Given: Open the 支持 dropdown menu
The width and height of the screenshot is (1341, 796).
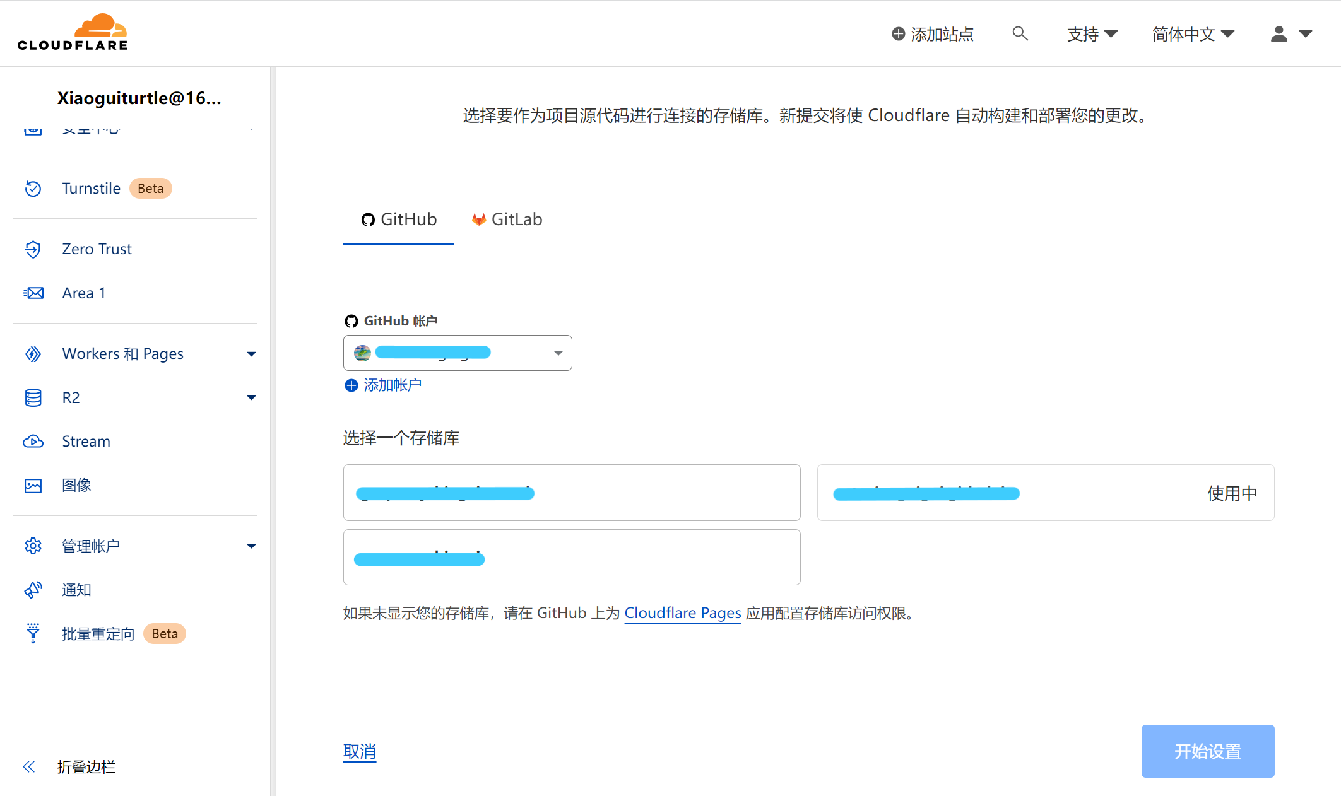Looking at the screenshot, I should pos(1092,34).
